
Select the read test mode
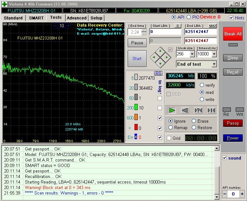click(x=202, y=92)
